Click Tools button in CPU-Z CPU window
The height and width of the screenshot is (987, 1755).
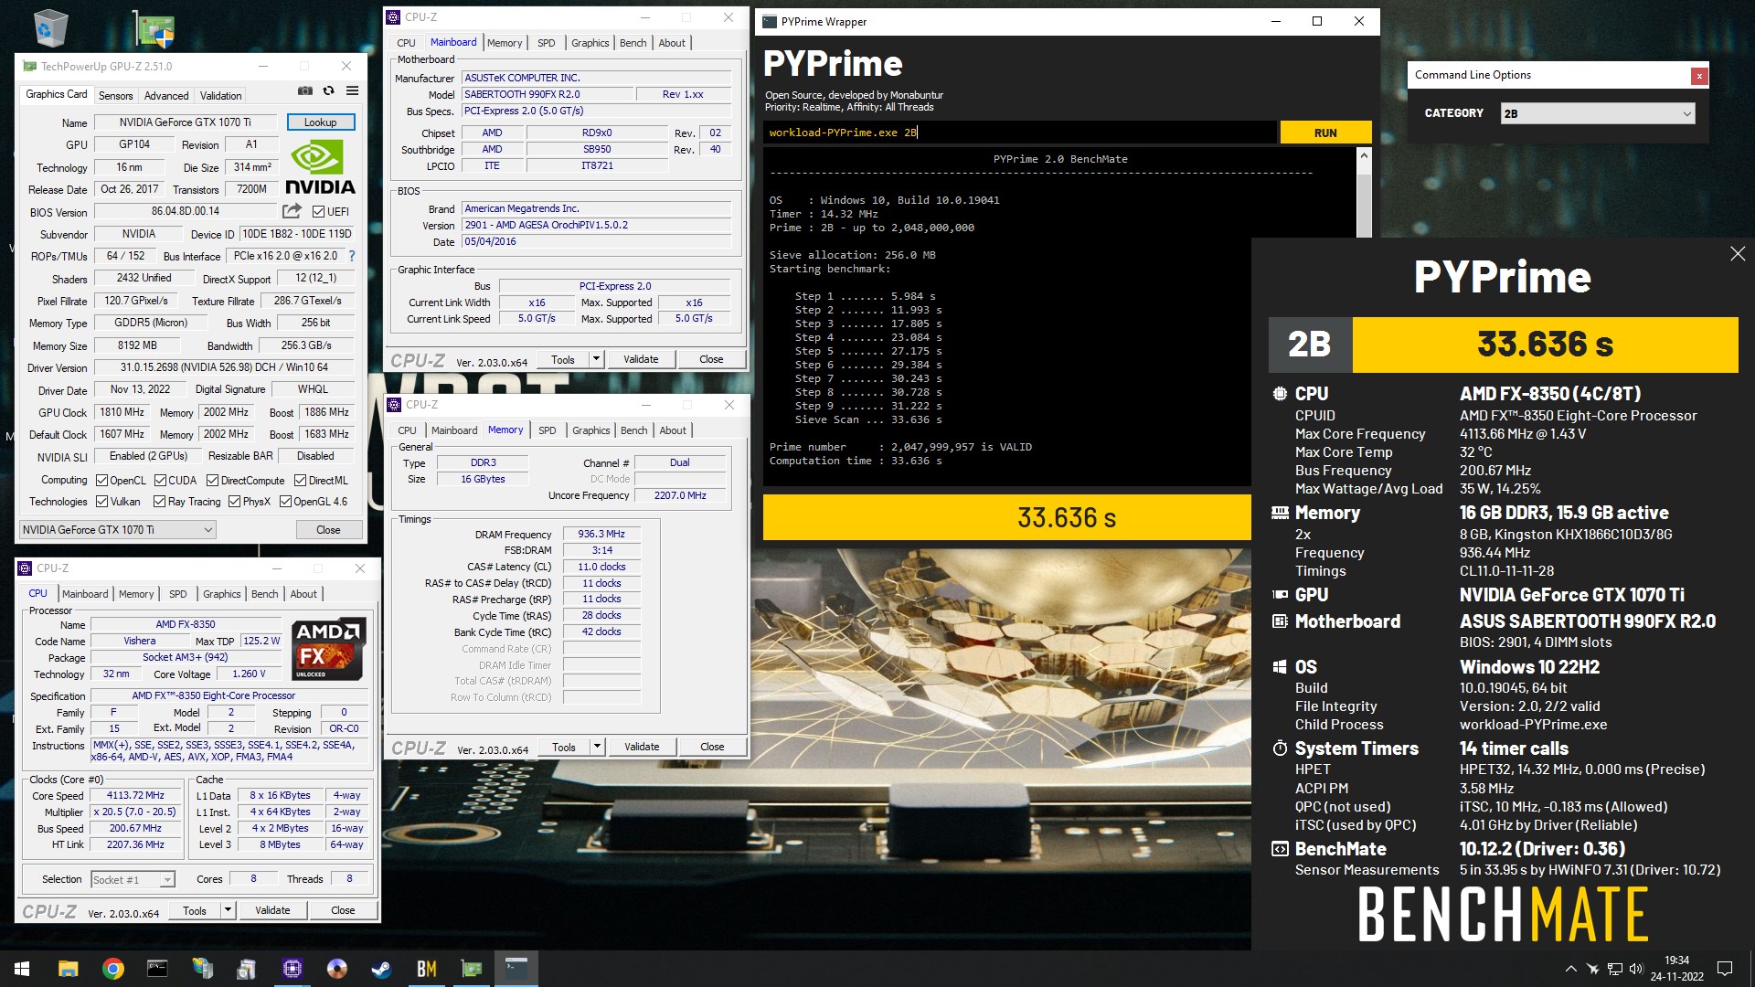[195, 910]
